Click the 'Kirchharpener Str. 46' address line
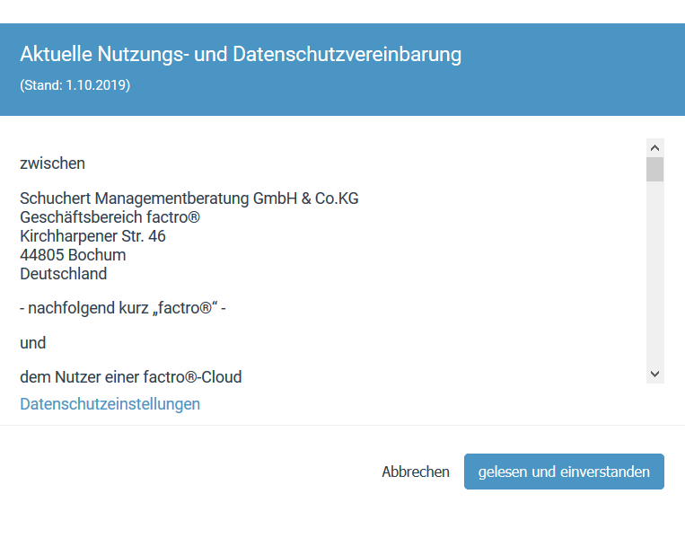The image size is (685, 538). click(x=92, y=236)
